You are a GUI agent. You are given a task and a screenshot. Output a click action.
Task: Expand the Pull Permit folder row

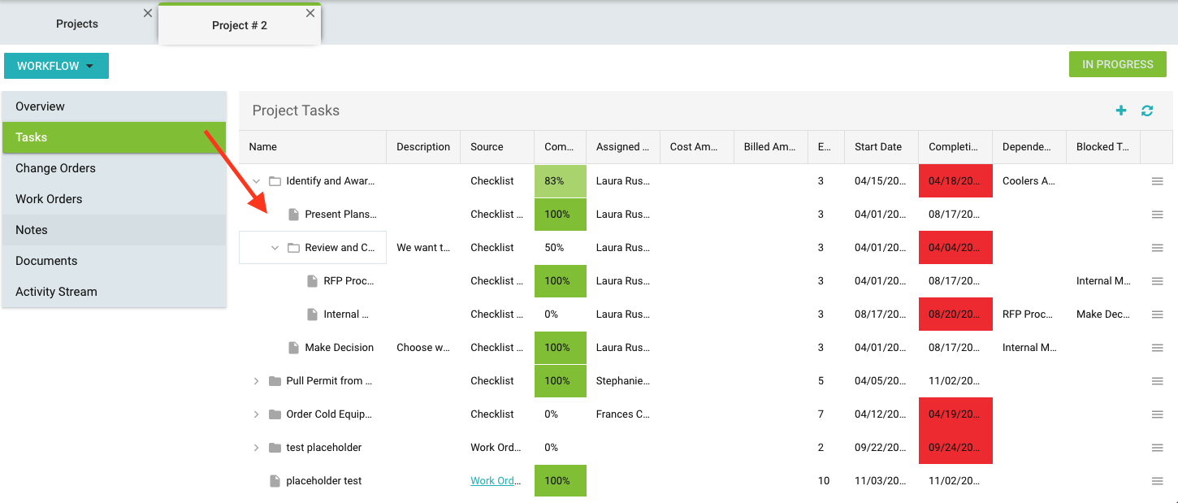coord(256,381)
